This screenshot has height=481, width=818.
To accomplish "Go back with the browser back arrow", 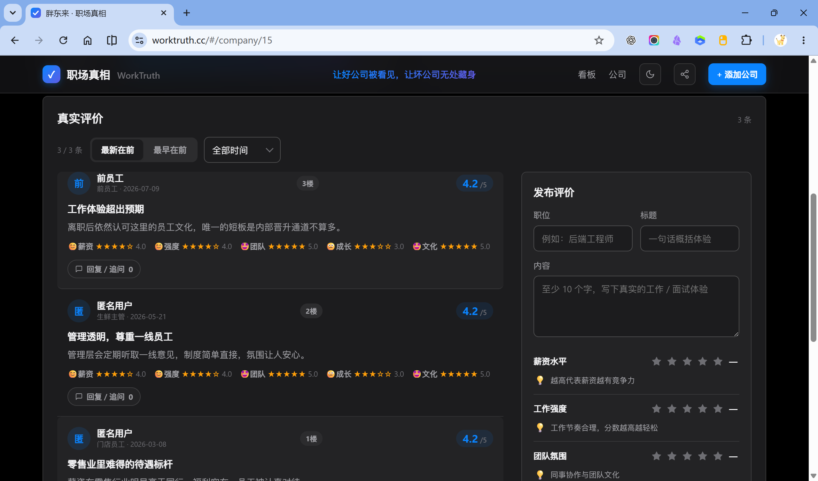I will tap(15, 40).
